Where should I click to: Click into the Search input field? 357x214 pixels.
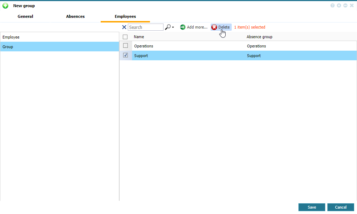click(146, 27)
